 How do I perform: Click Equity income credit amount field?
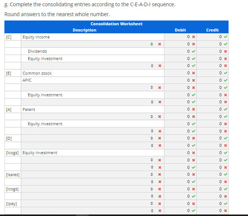[x=212, y=37]
